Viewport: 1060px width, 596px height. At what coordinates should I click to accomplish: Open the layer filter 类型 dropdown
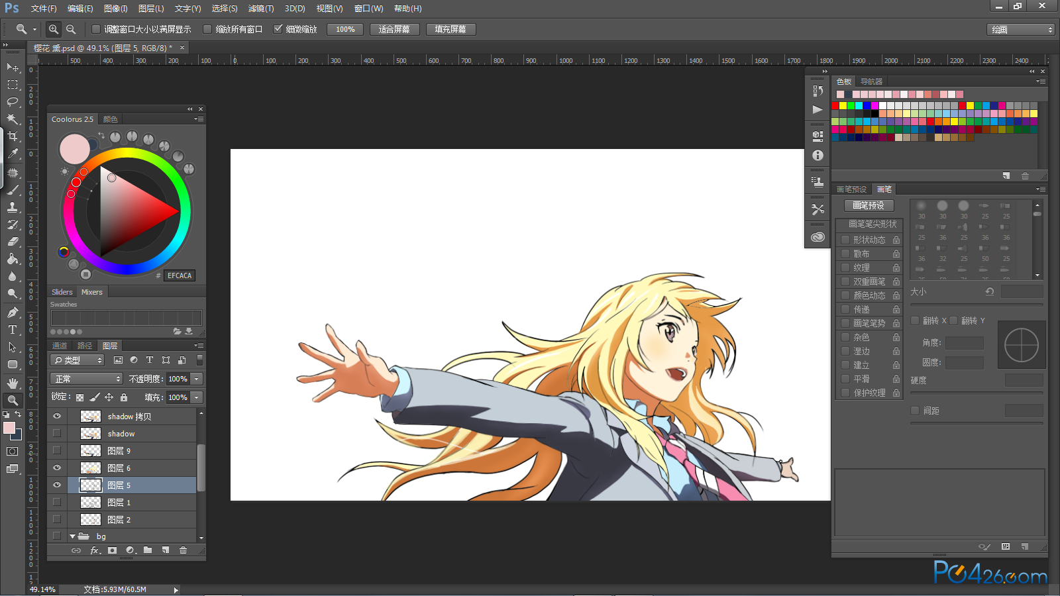pos(78,360)
